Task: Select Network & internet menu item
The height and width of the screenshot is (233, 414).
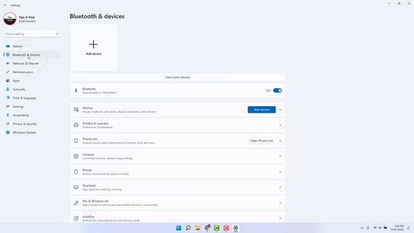Action: tap(32, 63)
